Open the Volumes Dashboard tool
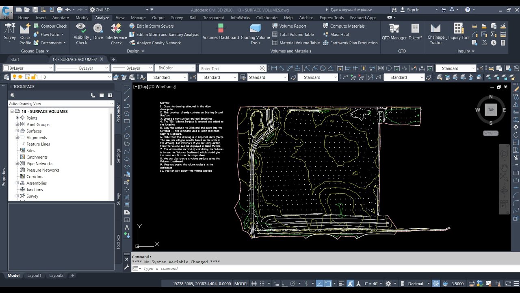This screenshot has width=520, height=293. point(221,32)
